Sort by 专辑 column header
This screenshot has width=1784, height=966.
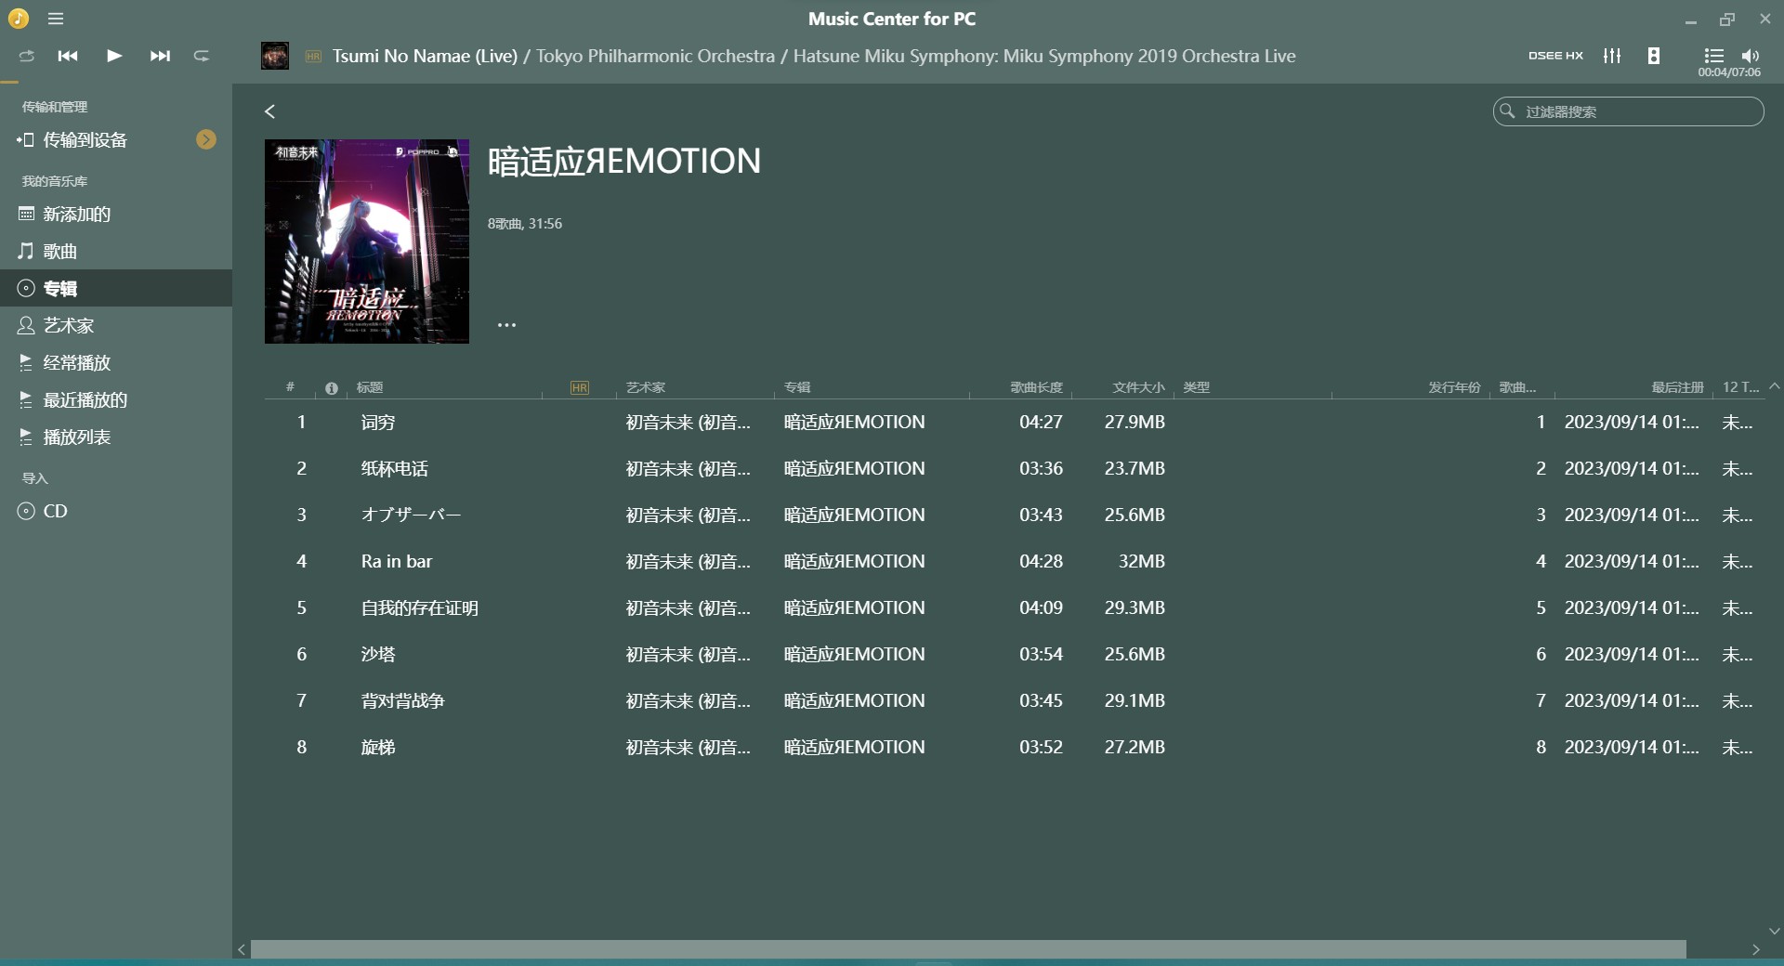(797, 387)
